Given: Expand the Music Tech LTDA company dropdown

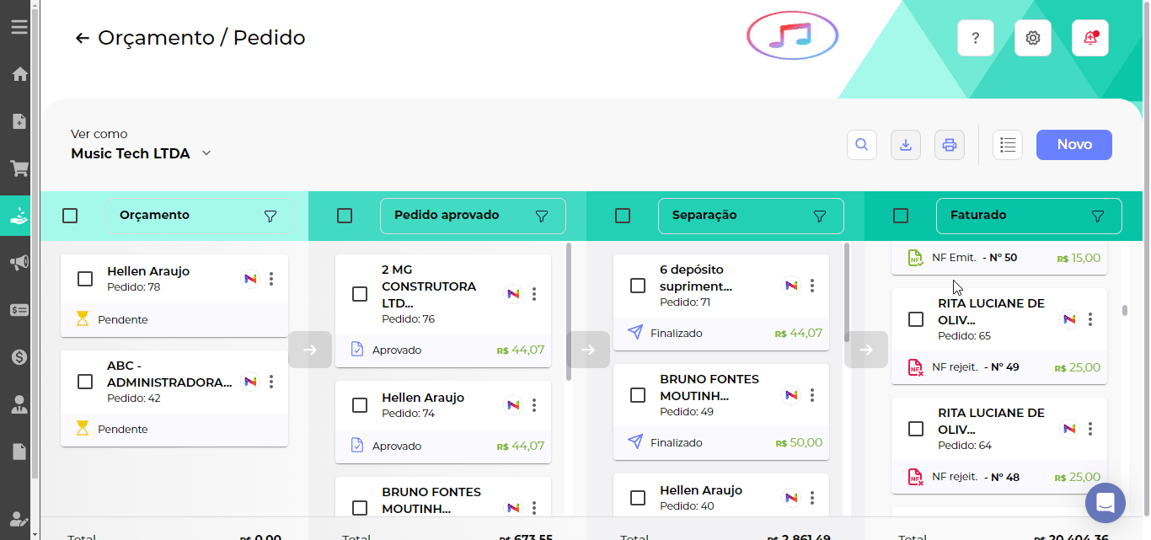Looking at the screenshot, I should pos(206,153).
